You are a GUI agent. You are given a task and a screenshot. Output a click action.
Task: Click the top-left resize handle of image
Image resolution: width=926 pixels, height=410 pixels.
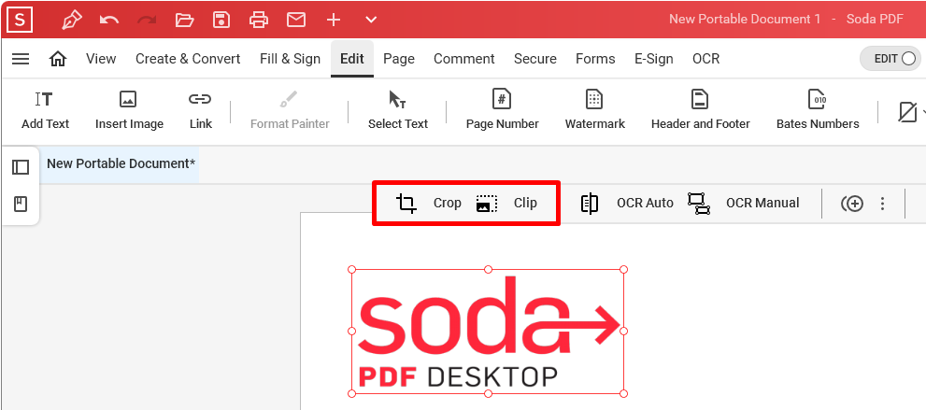pos(351,270)
